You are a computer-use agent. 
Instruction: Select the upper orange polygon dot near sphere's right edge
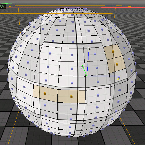point(113,52)
